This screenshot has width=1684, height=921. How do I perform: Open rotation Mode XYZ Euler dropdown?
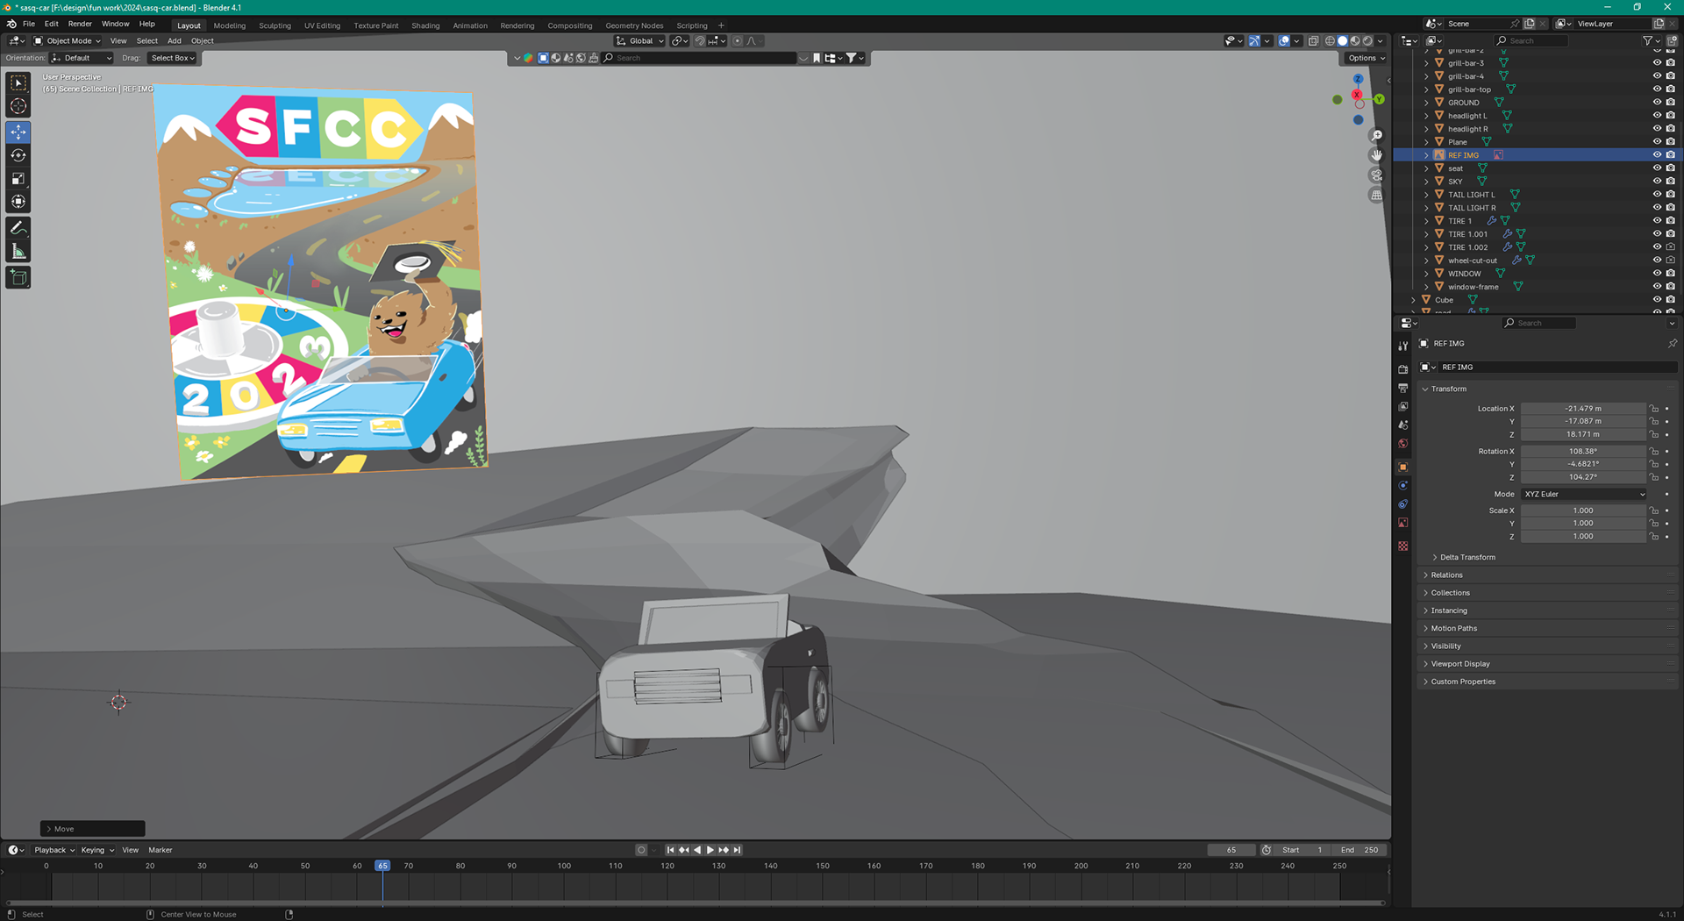click(1584, 494)
